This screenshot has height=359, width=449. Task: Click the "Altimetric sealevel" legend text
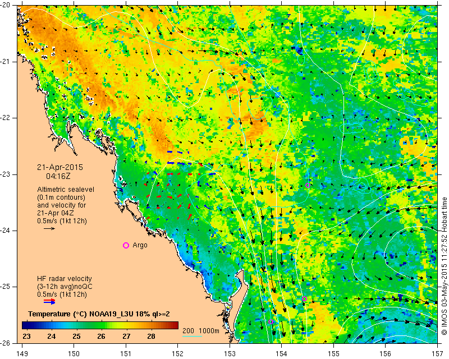tap(66, 190)
